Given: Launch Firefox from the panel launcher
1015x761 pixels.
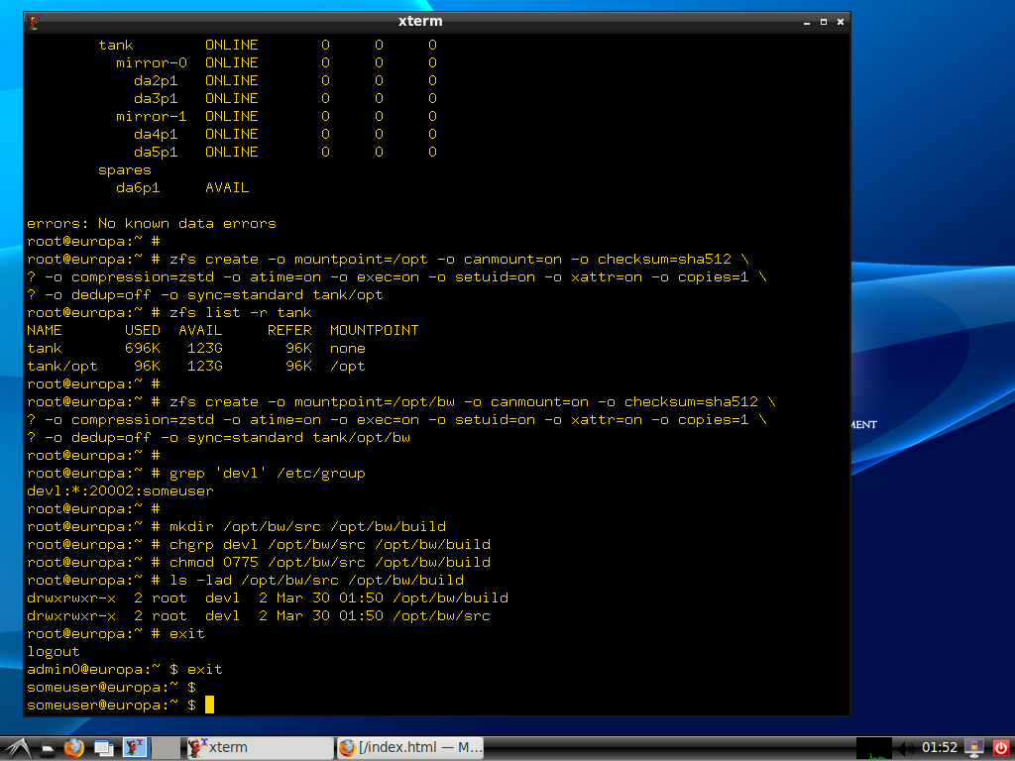Looking at the screenshot, I should point(74,747).
